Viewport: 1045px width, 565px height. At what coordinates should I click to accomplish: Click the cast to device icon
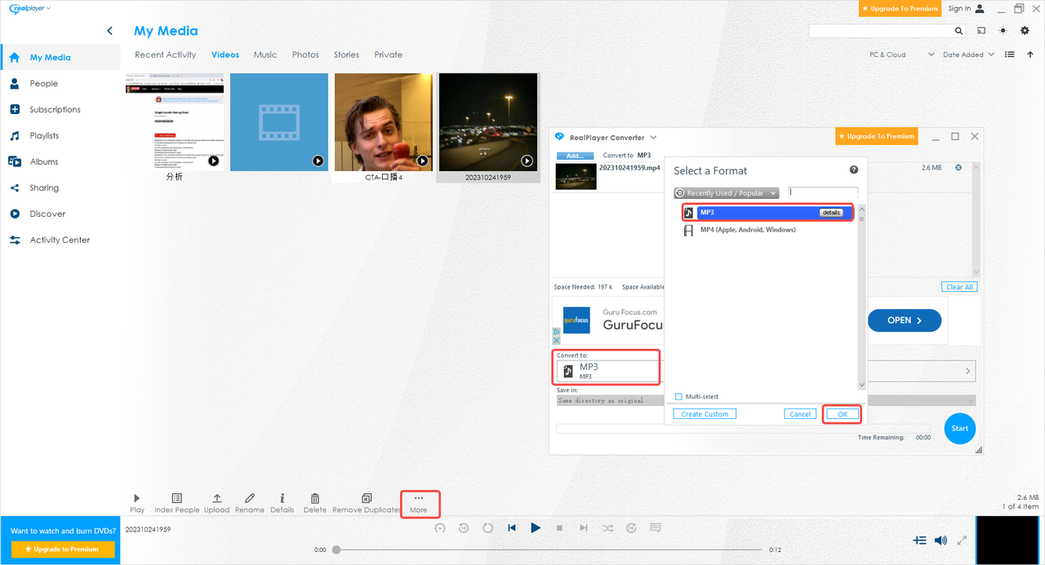click(981, 31)
